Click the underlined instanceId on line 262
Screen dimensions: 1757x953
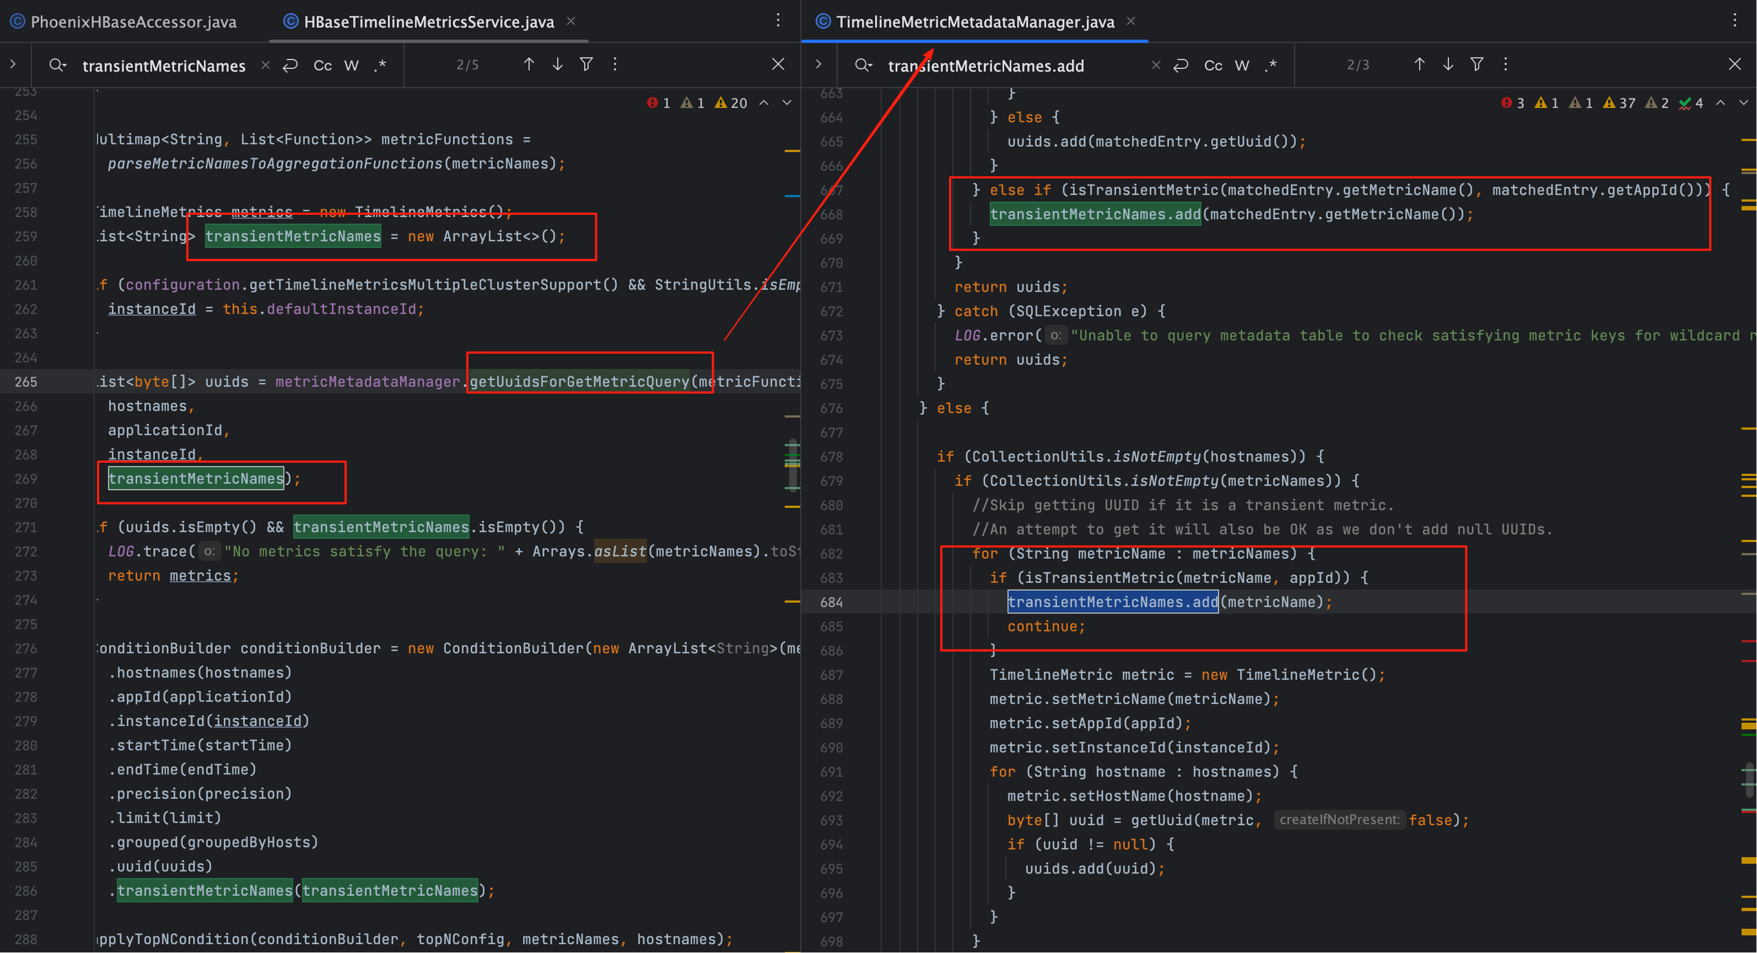coord(152,310)
